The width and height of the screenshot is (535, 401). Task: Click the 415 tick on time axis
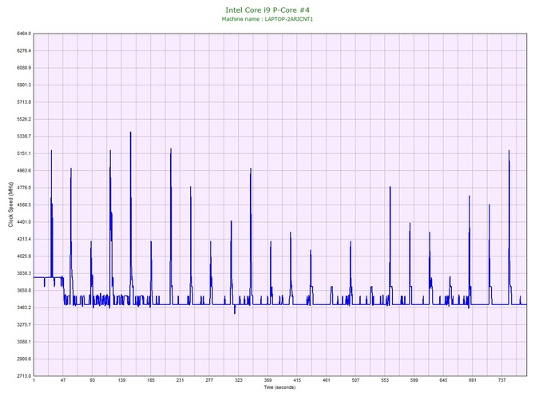297,380
